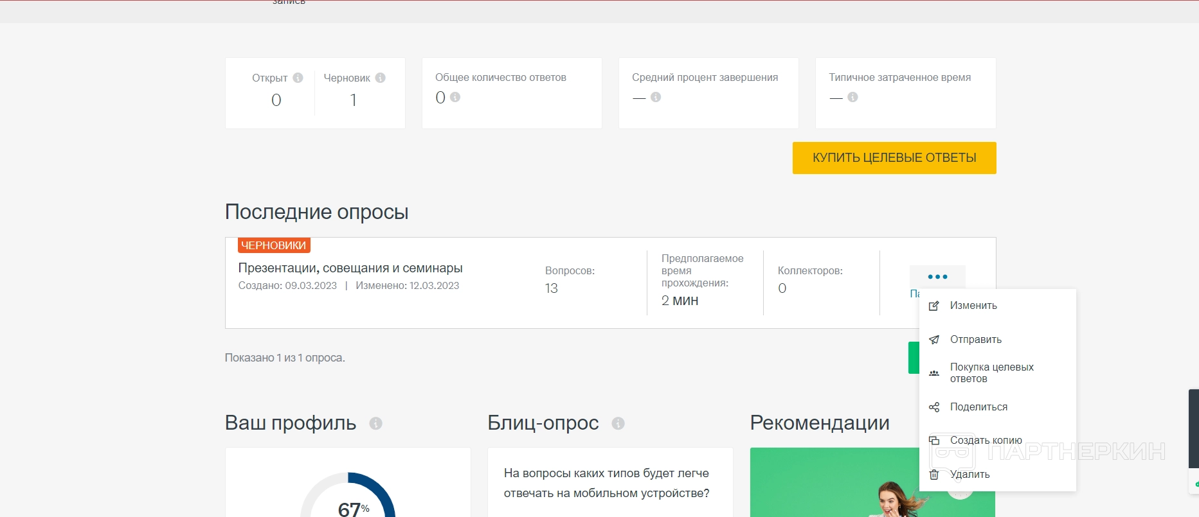Image resolution: width=1199 pixels, height=517 pixels.
Task: Show info for Типичное затраченное время
Action: pos(852,97)
